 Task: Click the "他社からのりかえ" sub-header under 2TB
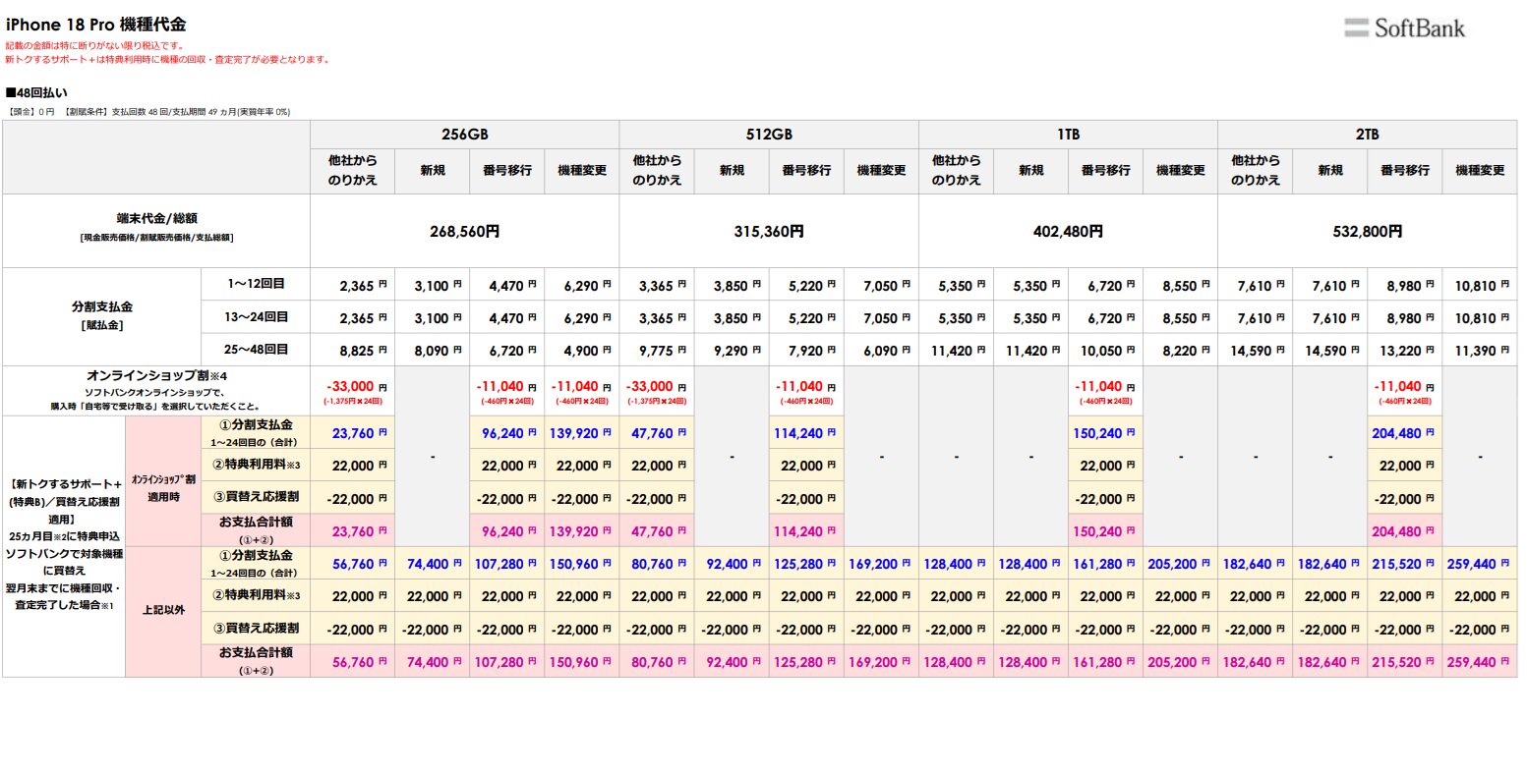tap(1256, 171)
